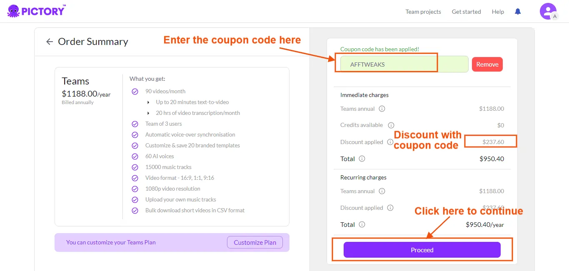This screenshot has height=271, width=569.
Task: Open the Team projects page
Action: (423, 12)
